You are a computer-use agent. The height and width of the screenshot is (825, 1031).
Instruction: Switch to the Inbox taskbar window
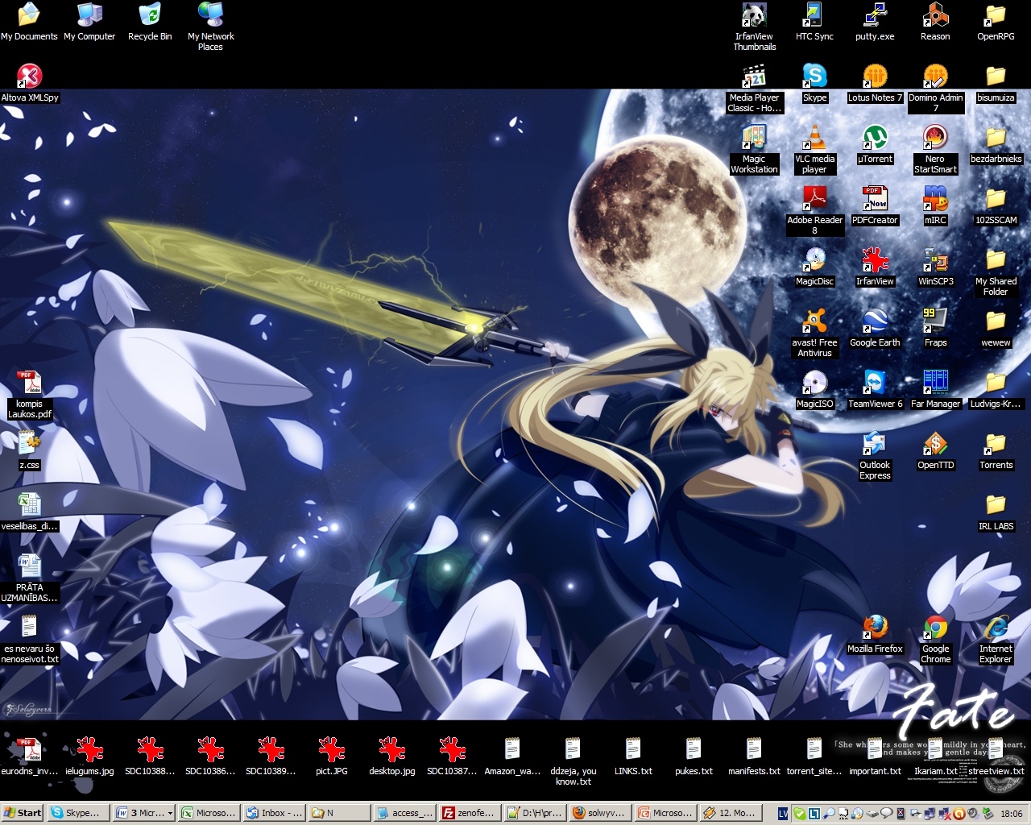click(x=274, y=813)
